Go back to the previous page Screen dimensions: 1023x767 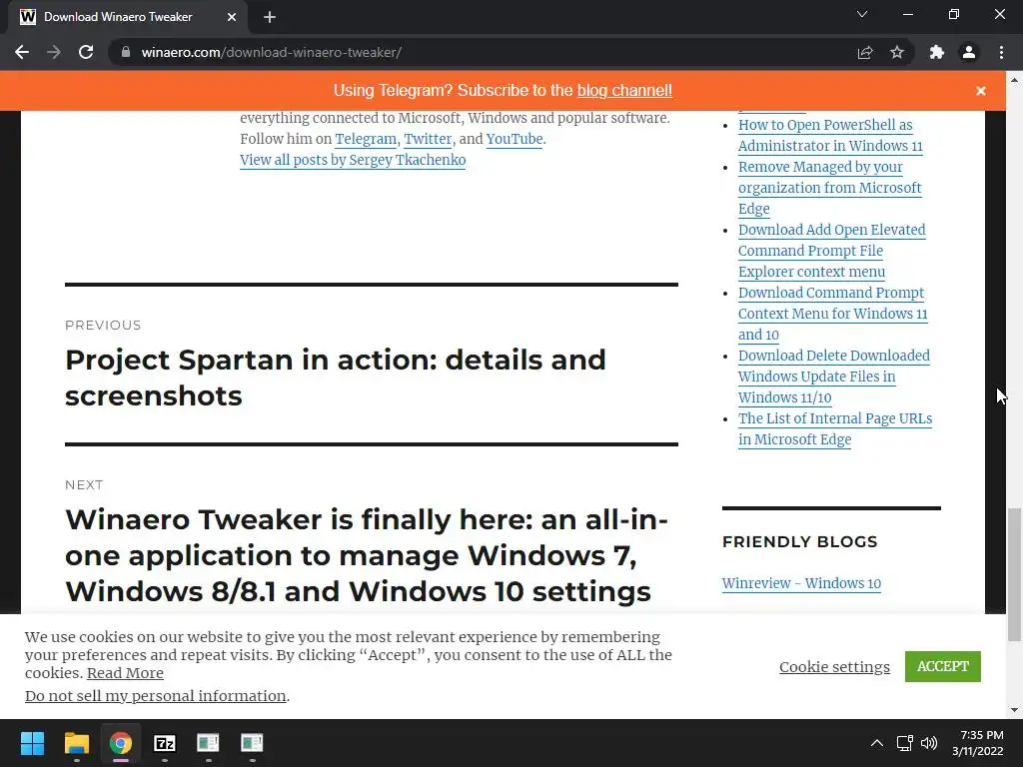(22, 52)
